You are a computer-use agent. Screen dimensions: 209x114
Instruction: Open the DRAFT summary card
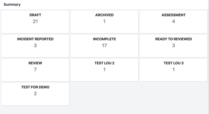35,22
